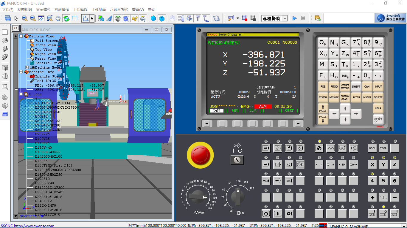Open the 机床操作 menu
This screenshot has width=407, height=228.
tap(62, 10)
